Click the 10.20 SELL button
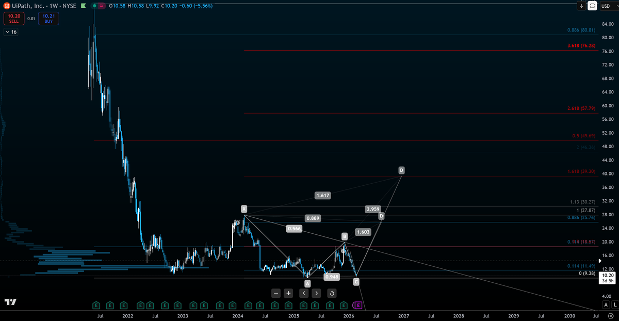The width and height of the screenshot is (619, 321). (x=13, y=19)
